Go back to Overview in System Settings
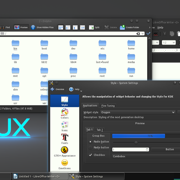Viewport: 180px width, 180px height. point(57,89)
